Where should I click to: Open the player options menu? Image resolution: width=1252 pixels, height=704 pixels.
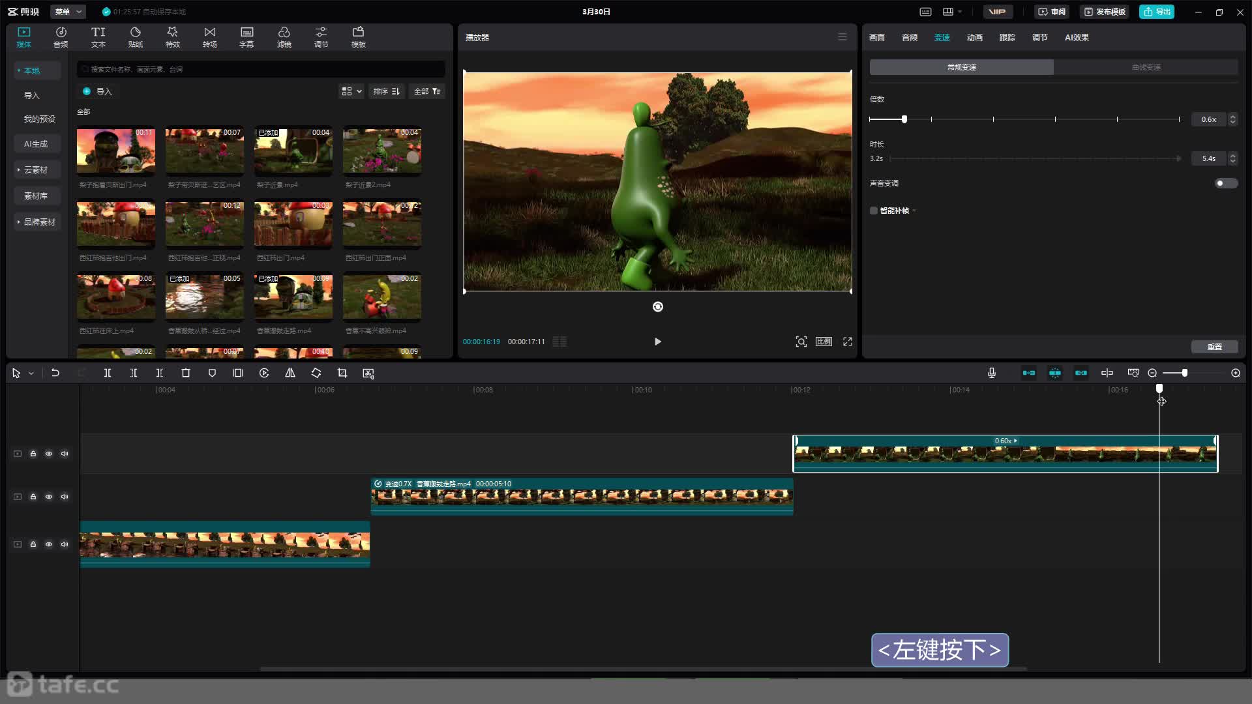(842, 37)
